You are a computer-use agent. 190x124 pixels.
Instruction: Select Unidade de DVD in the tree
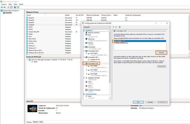95,60
